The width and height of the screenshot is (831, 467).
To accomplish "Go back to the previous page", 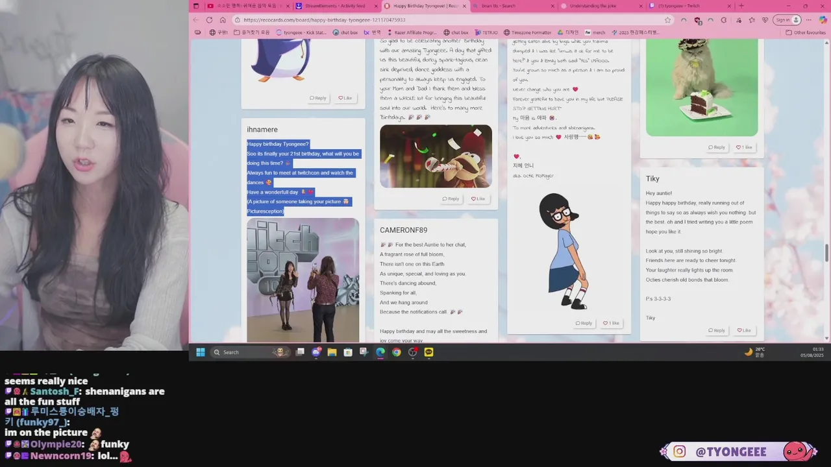I will [196, 20].
